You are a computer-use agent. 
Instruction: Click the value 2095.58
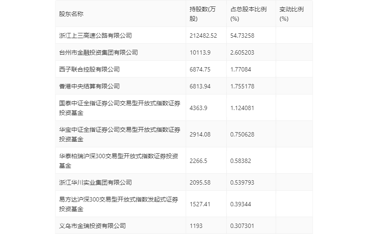tap(200, 182)
